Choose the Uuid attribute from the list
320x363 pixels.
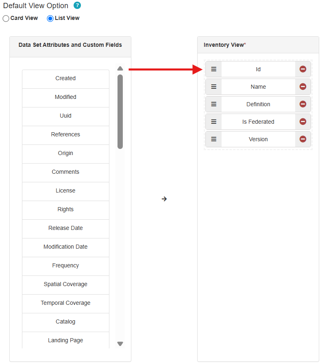click(65, 116)
